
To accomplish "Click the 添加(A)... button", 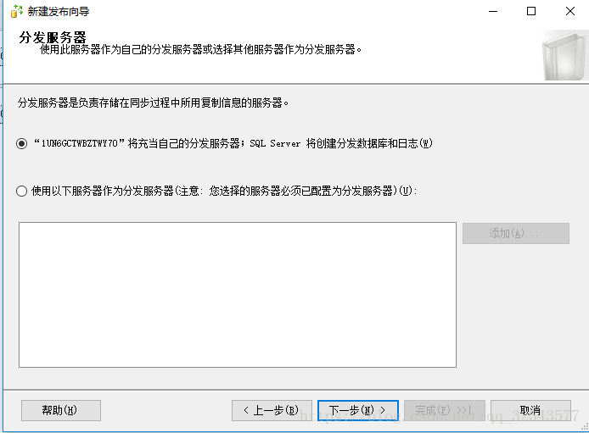I will click(x=516, y=234).
